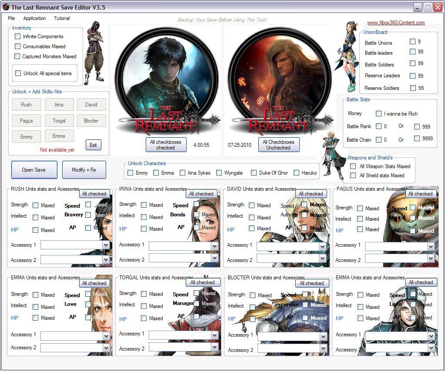Expand PAGUS Accessory 1 dropdown

(x=431, y=247)
